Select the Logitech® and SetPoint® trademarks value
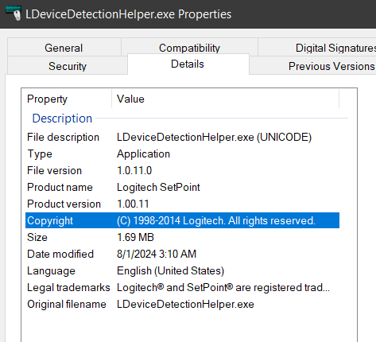 point(223,287)
